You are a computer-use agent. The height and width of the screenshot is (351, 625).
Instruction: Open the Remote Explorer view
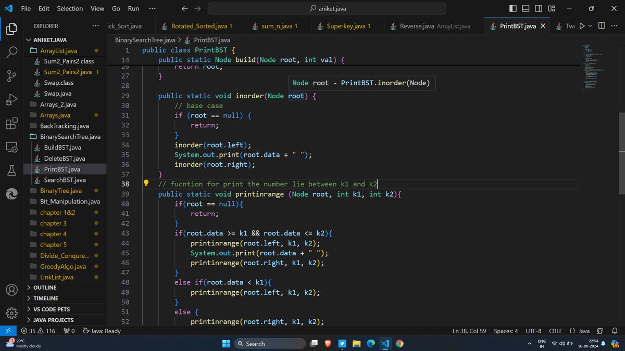tap(11, 147)
